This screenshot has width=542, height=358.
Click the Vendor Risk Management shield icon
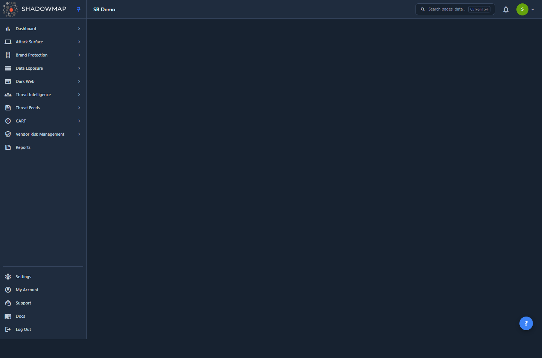point(8,134)
